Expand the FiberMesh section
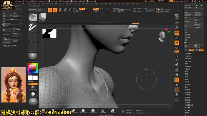Viewport: 207px width, 116px height. coord(188,66)
